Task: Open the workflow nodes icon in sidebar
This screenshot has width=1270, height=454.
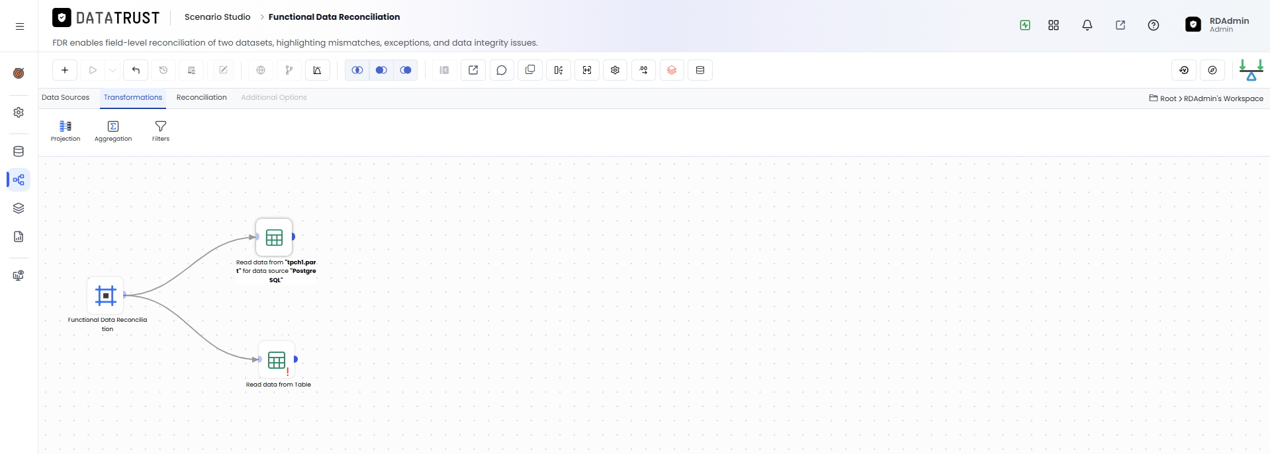Action: 19,180
